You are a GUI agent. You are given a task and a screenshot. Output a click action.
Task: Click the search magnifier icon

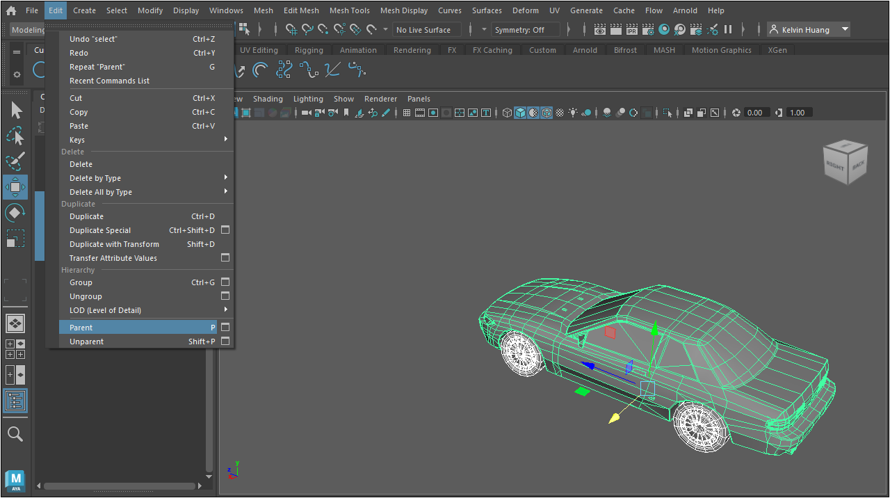[x=15, y=435]
